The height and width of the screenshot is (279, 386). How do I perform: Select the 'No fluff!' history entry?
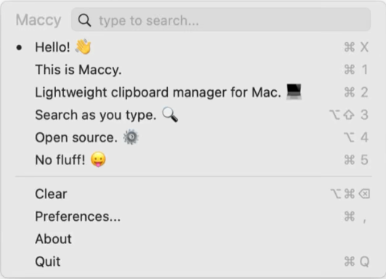click(193, 160)
